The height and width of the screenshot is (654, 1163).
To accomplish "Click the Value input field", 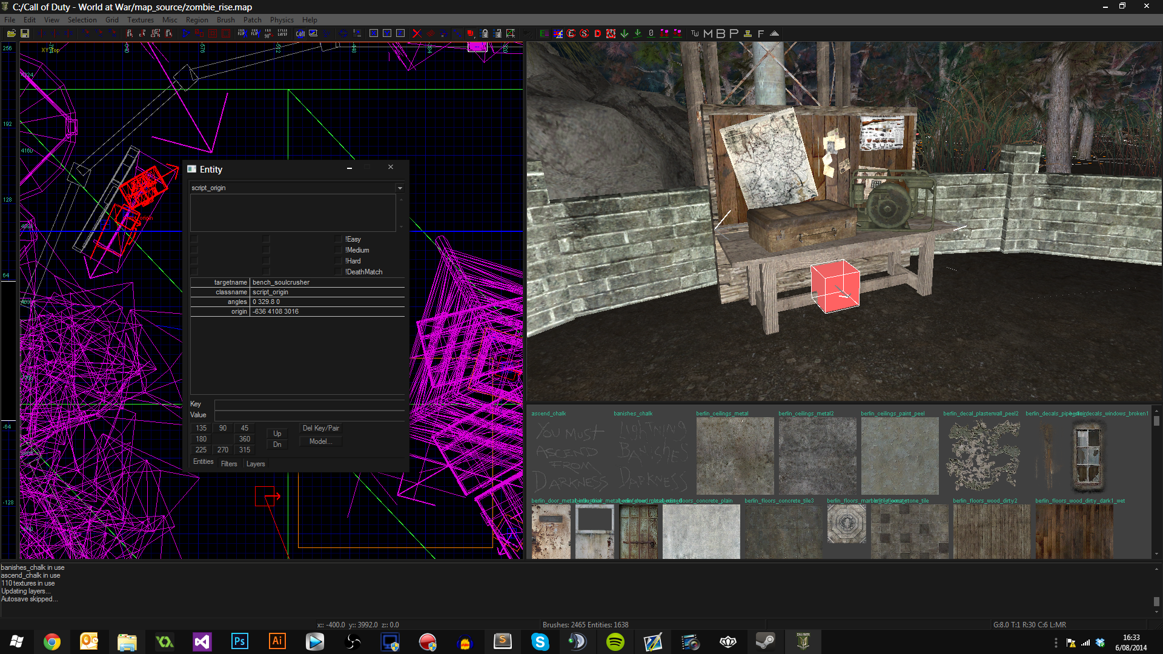I will 310,415.
